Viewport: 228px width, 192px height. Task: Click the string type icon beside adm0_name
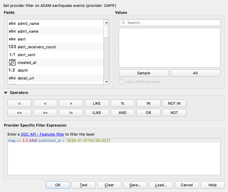coord(12,23)
